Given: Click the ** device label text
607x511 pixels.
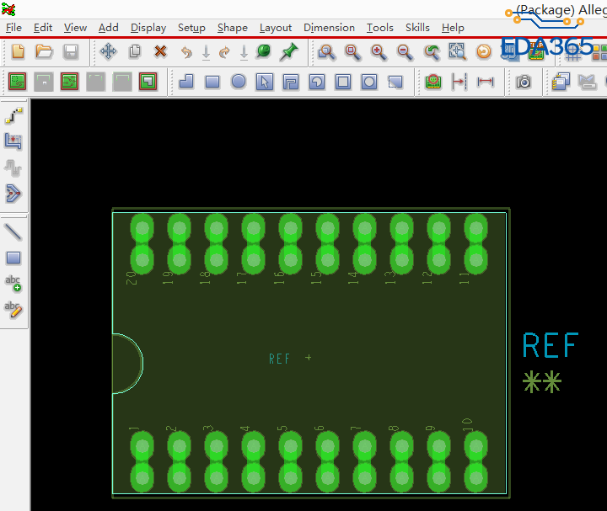Looking at the screenshot, I should pyautogui.click(x=541, y=382).
